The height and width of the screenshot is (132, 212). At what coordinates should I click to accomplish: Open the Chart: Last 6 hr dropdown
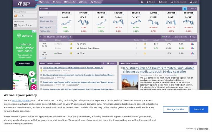[x=48, y=22]
